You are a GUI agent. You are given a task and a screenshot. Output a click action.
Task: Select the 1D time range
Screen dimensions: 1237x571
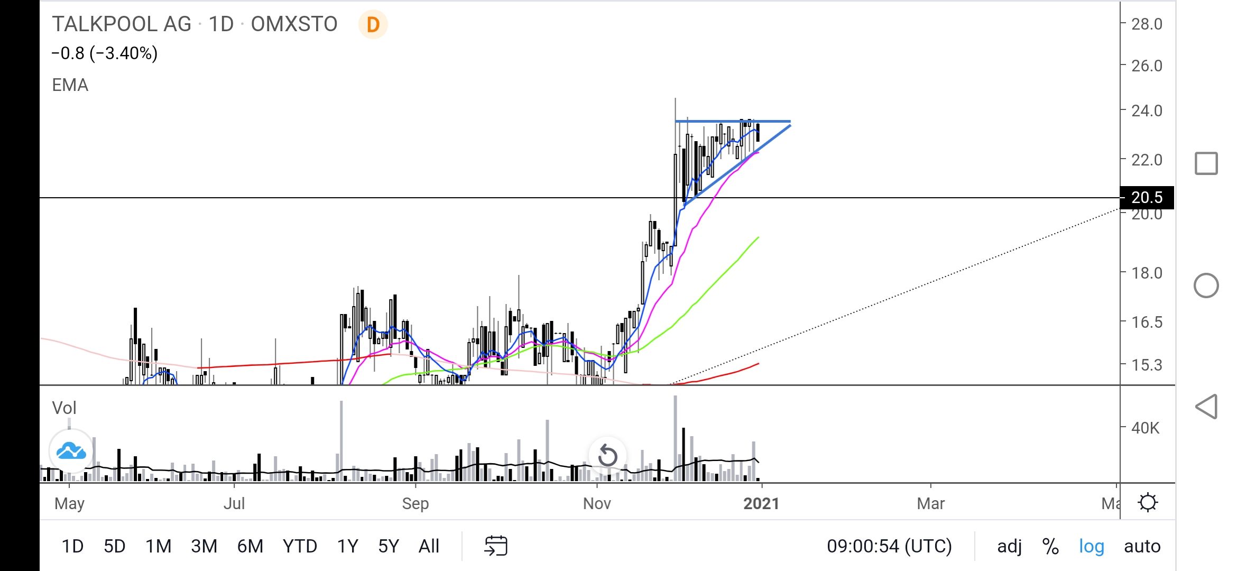72,546
